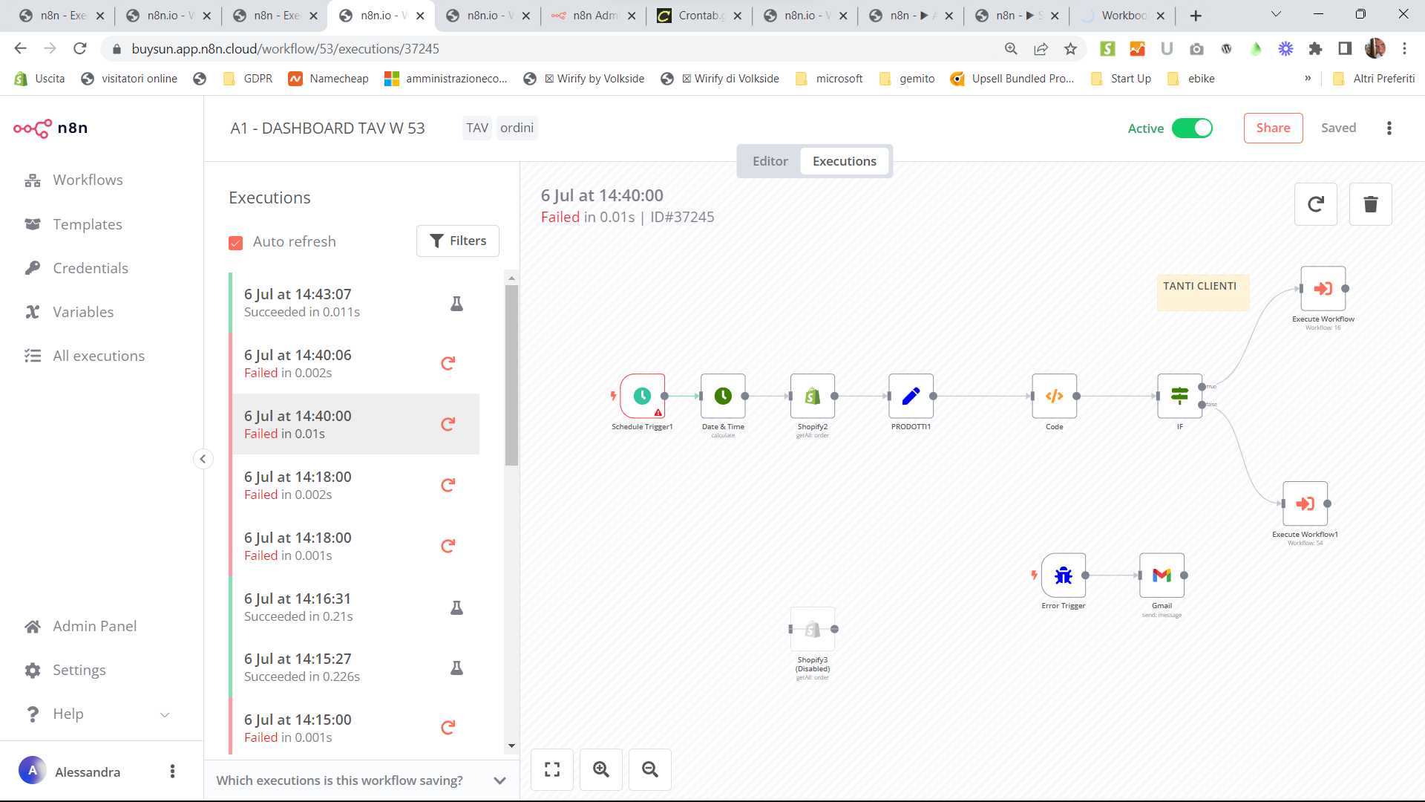Retry execution using top refresh icon
This screenshot has width=1425, height=802.
(1315, 204)
